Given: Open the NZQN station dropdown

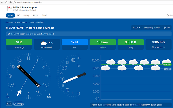Looking at the screenshot, I should (136, 28).
